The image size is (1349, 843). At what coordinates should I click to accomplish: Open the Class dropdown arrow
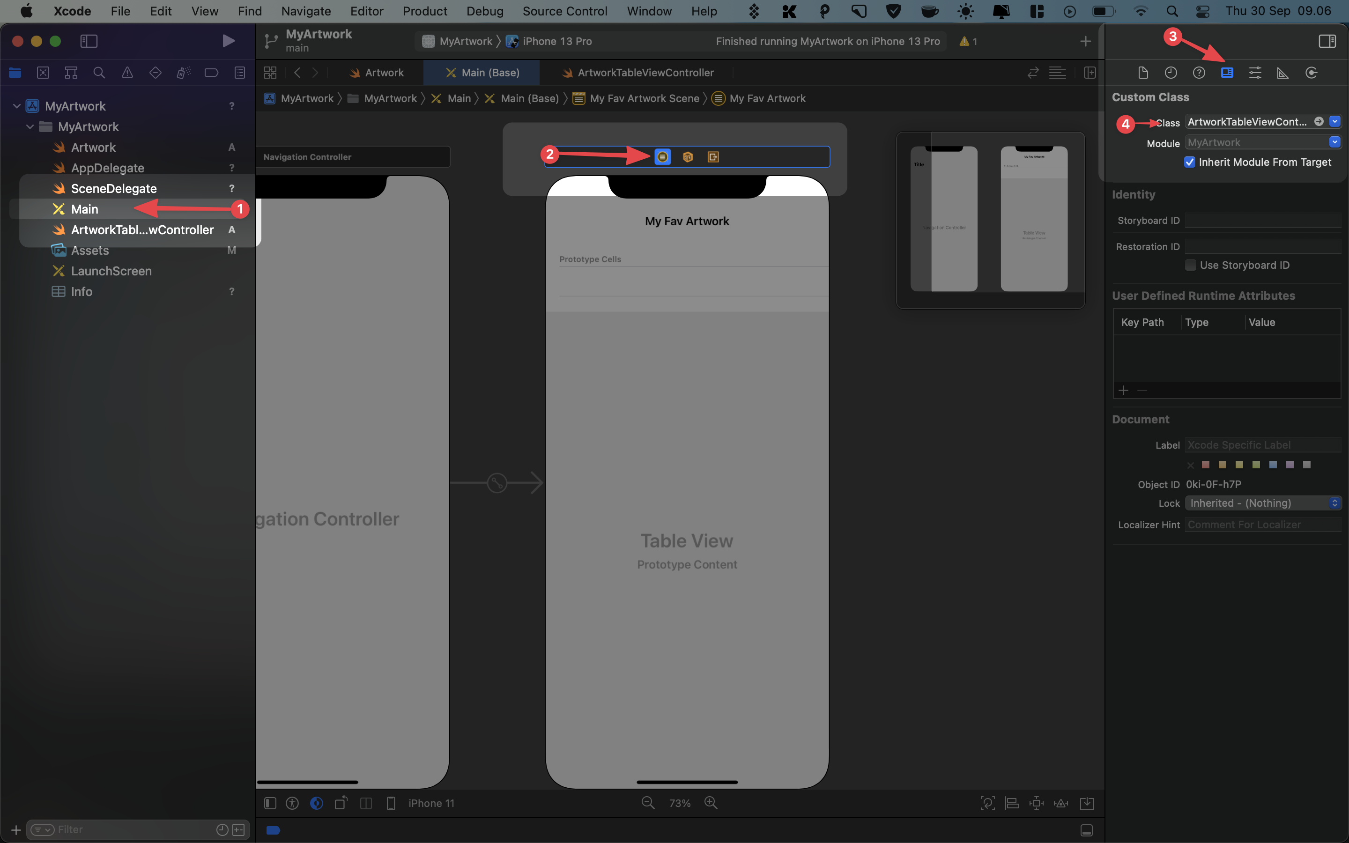point(1334,122)
